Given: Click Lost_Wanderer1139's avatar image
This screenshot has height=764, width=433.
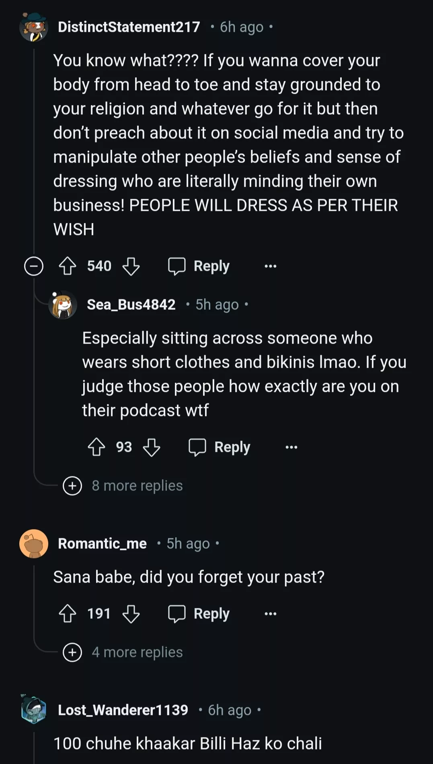Looking at the screenshot, I should click(x=34, y=709).
